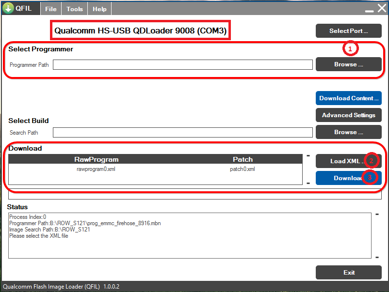
Task: Click the Process Index:0 status line
Action: click(x=28, y=217)
